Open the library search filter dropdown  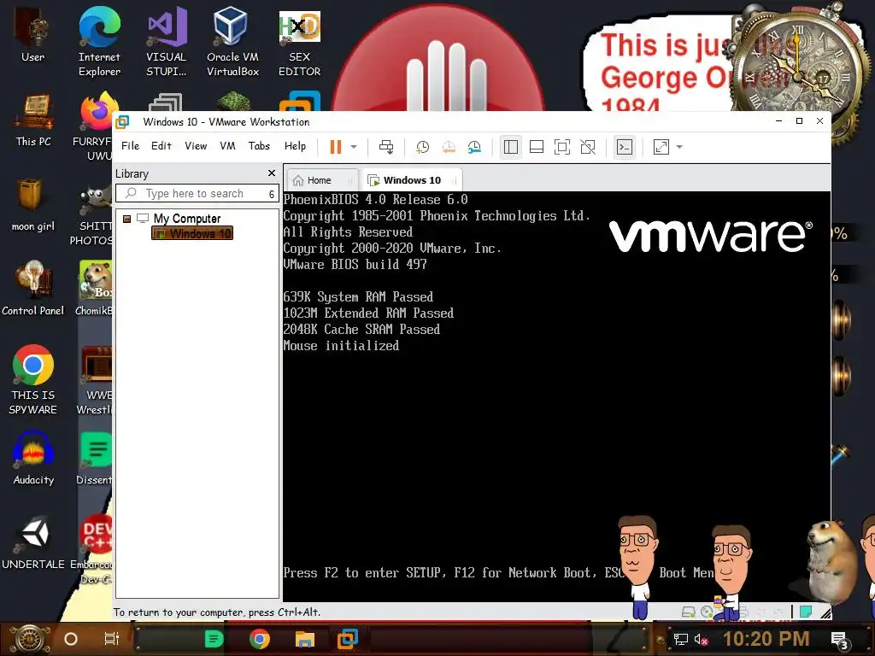click(272, 194)
